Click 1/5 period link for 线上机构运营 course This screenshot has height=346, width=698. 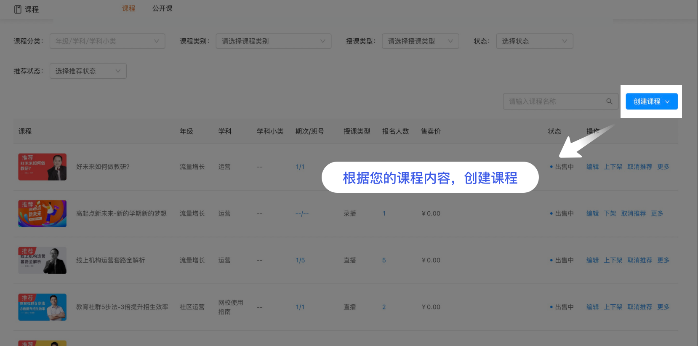pyautogui.click(x=300, y=260)
